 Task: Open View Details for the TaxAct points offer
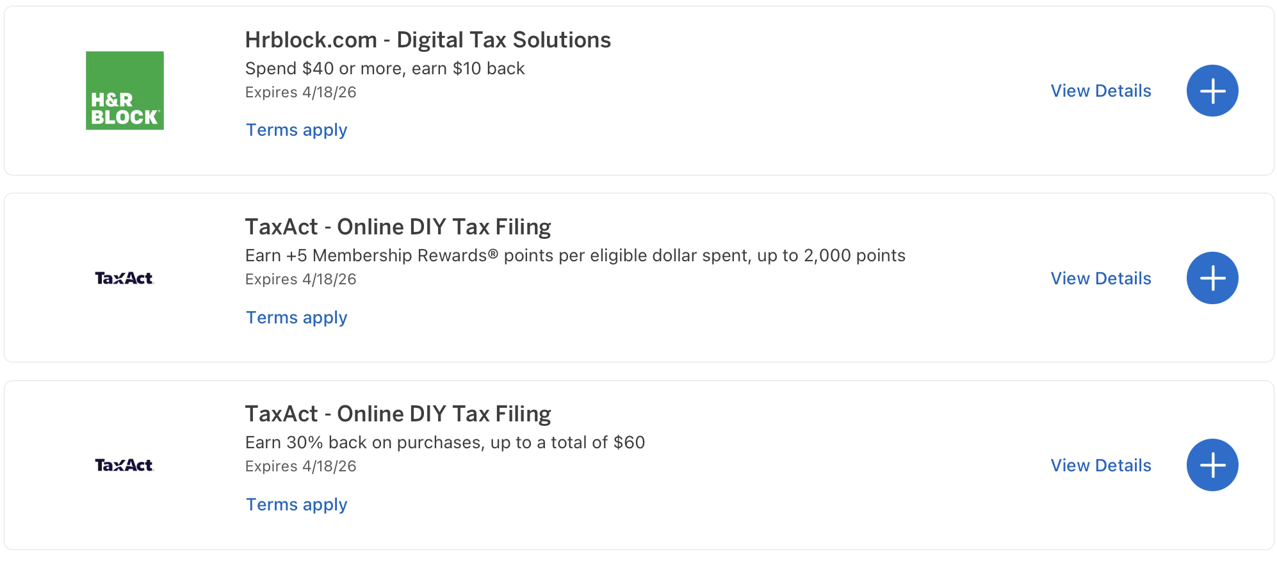[1100, 278]
